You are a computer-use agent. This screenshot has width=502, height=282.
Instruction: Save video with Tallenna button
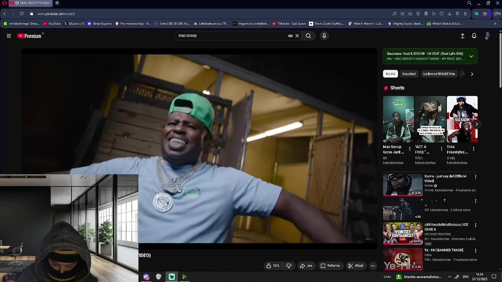point(330,266)
